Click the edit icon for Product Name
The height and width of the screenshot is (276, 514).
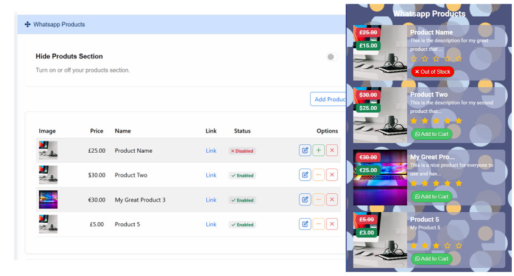tap(305, 151)
